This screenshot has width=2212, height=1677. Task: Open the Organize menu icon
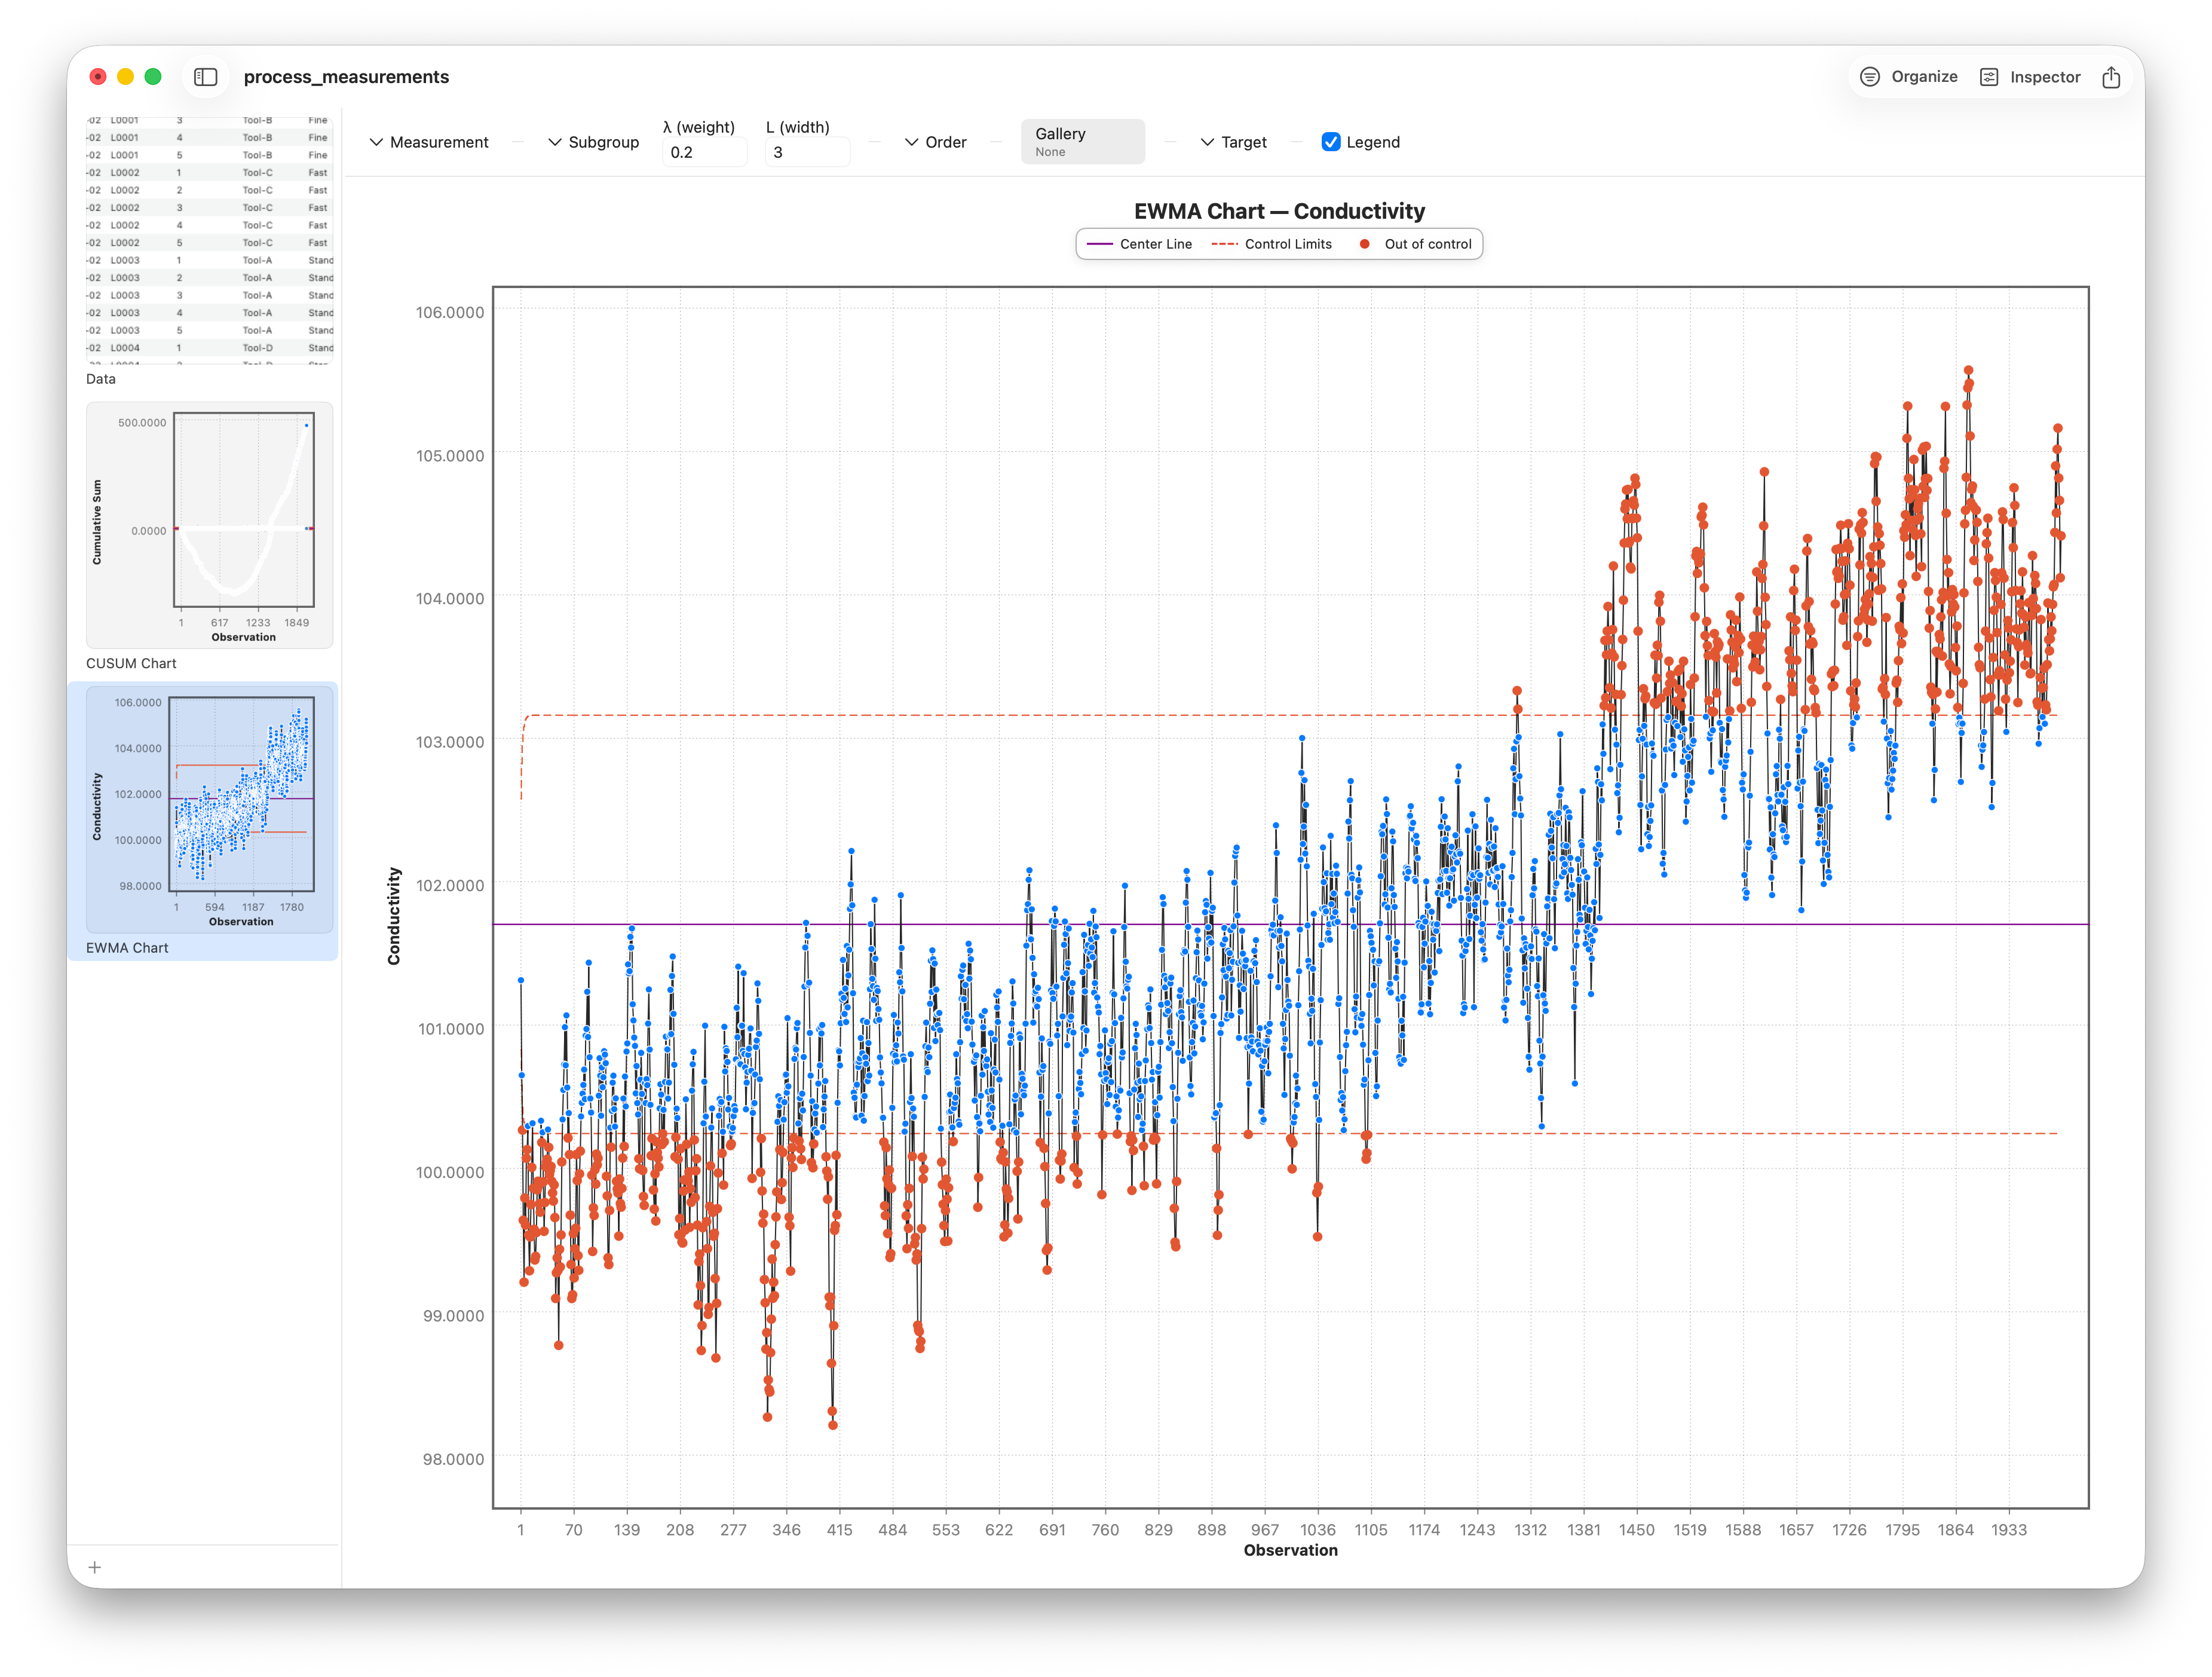1869,77
